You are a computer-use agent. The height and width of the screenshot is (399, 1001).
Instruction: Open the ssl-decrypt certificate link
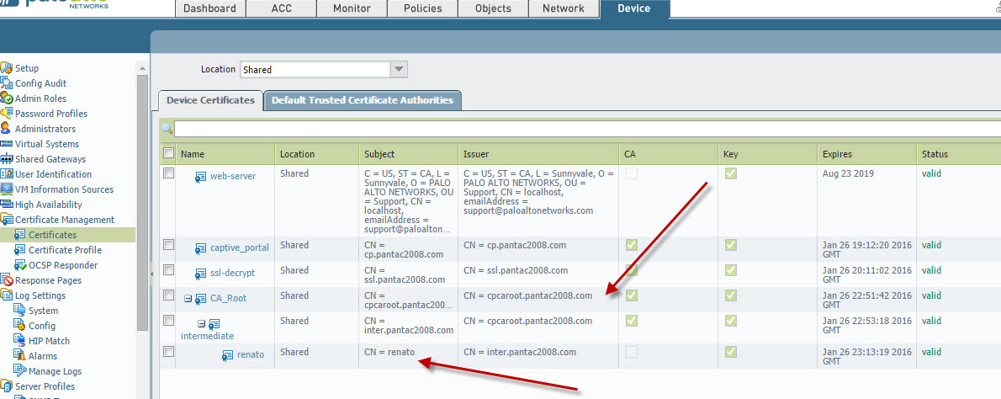point(232,273)
